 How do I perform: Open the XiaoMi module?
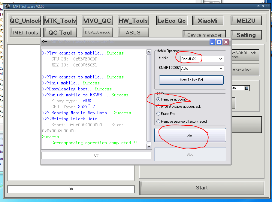click(x=208, y=21)
